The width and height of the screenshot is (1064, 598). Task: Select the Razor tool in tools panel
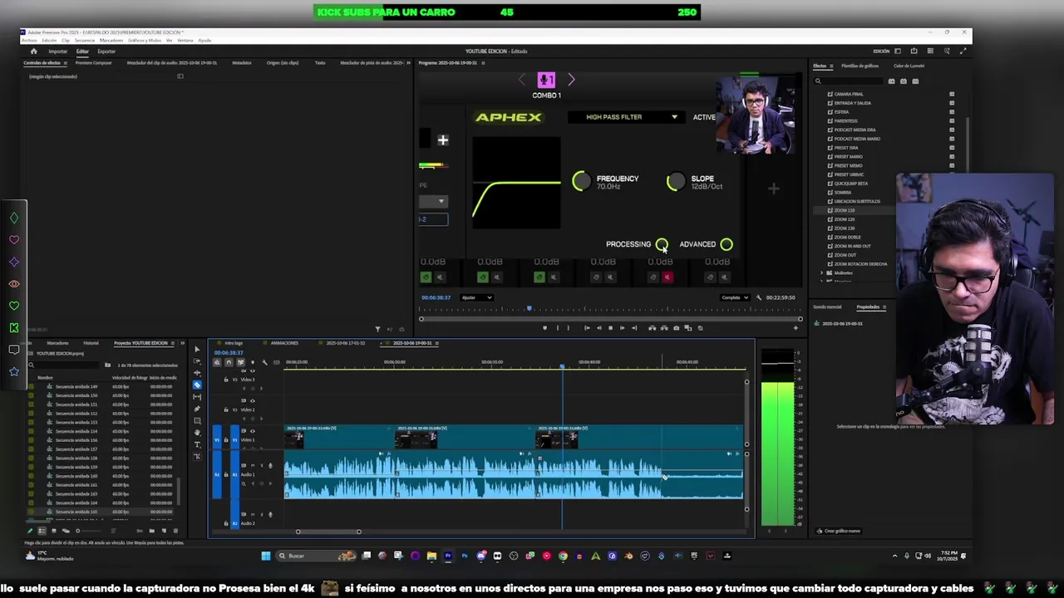pos(197,385)
